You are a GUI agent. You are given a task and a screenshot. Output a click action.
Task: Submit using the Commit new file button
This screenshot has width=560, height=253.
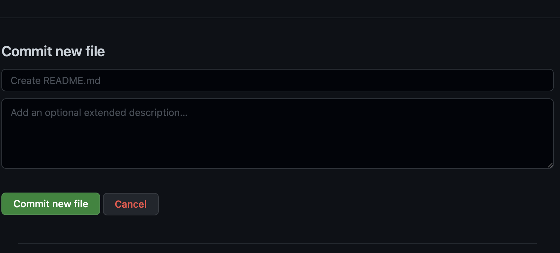click(x=51, y=204)
